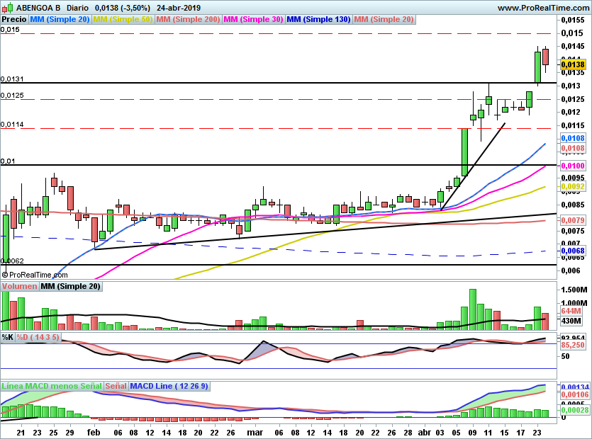
Task: Click the green 0,00028 MACD histogram value
Action: [575, 411]
